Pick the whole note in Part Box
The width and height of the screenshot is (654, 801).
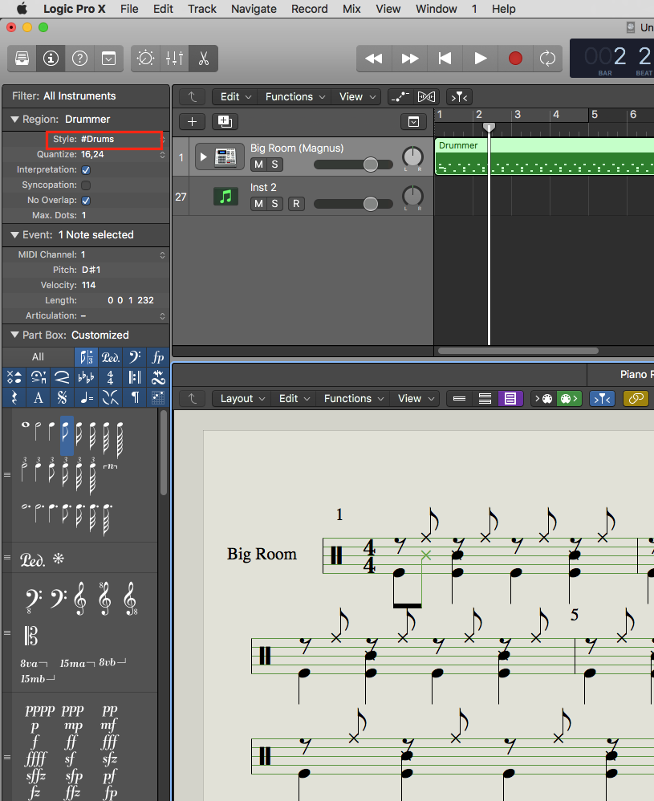coord(26,425)
